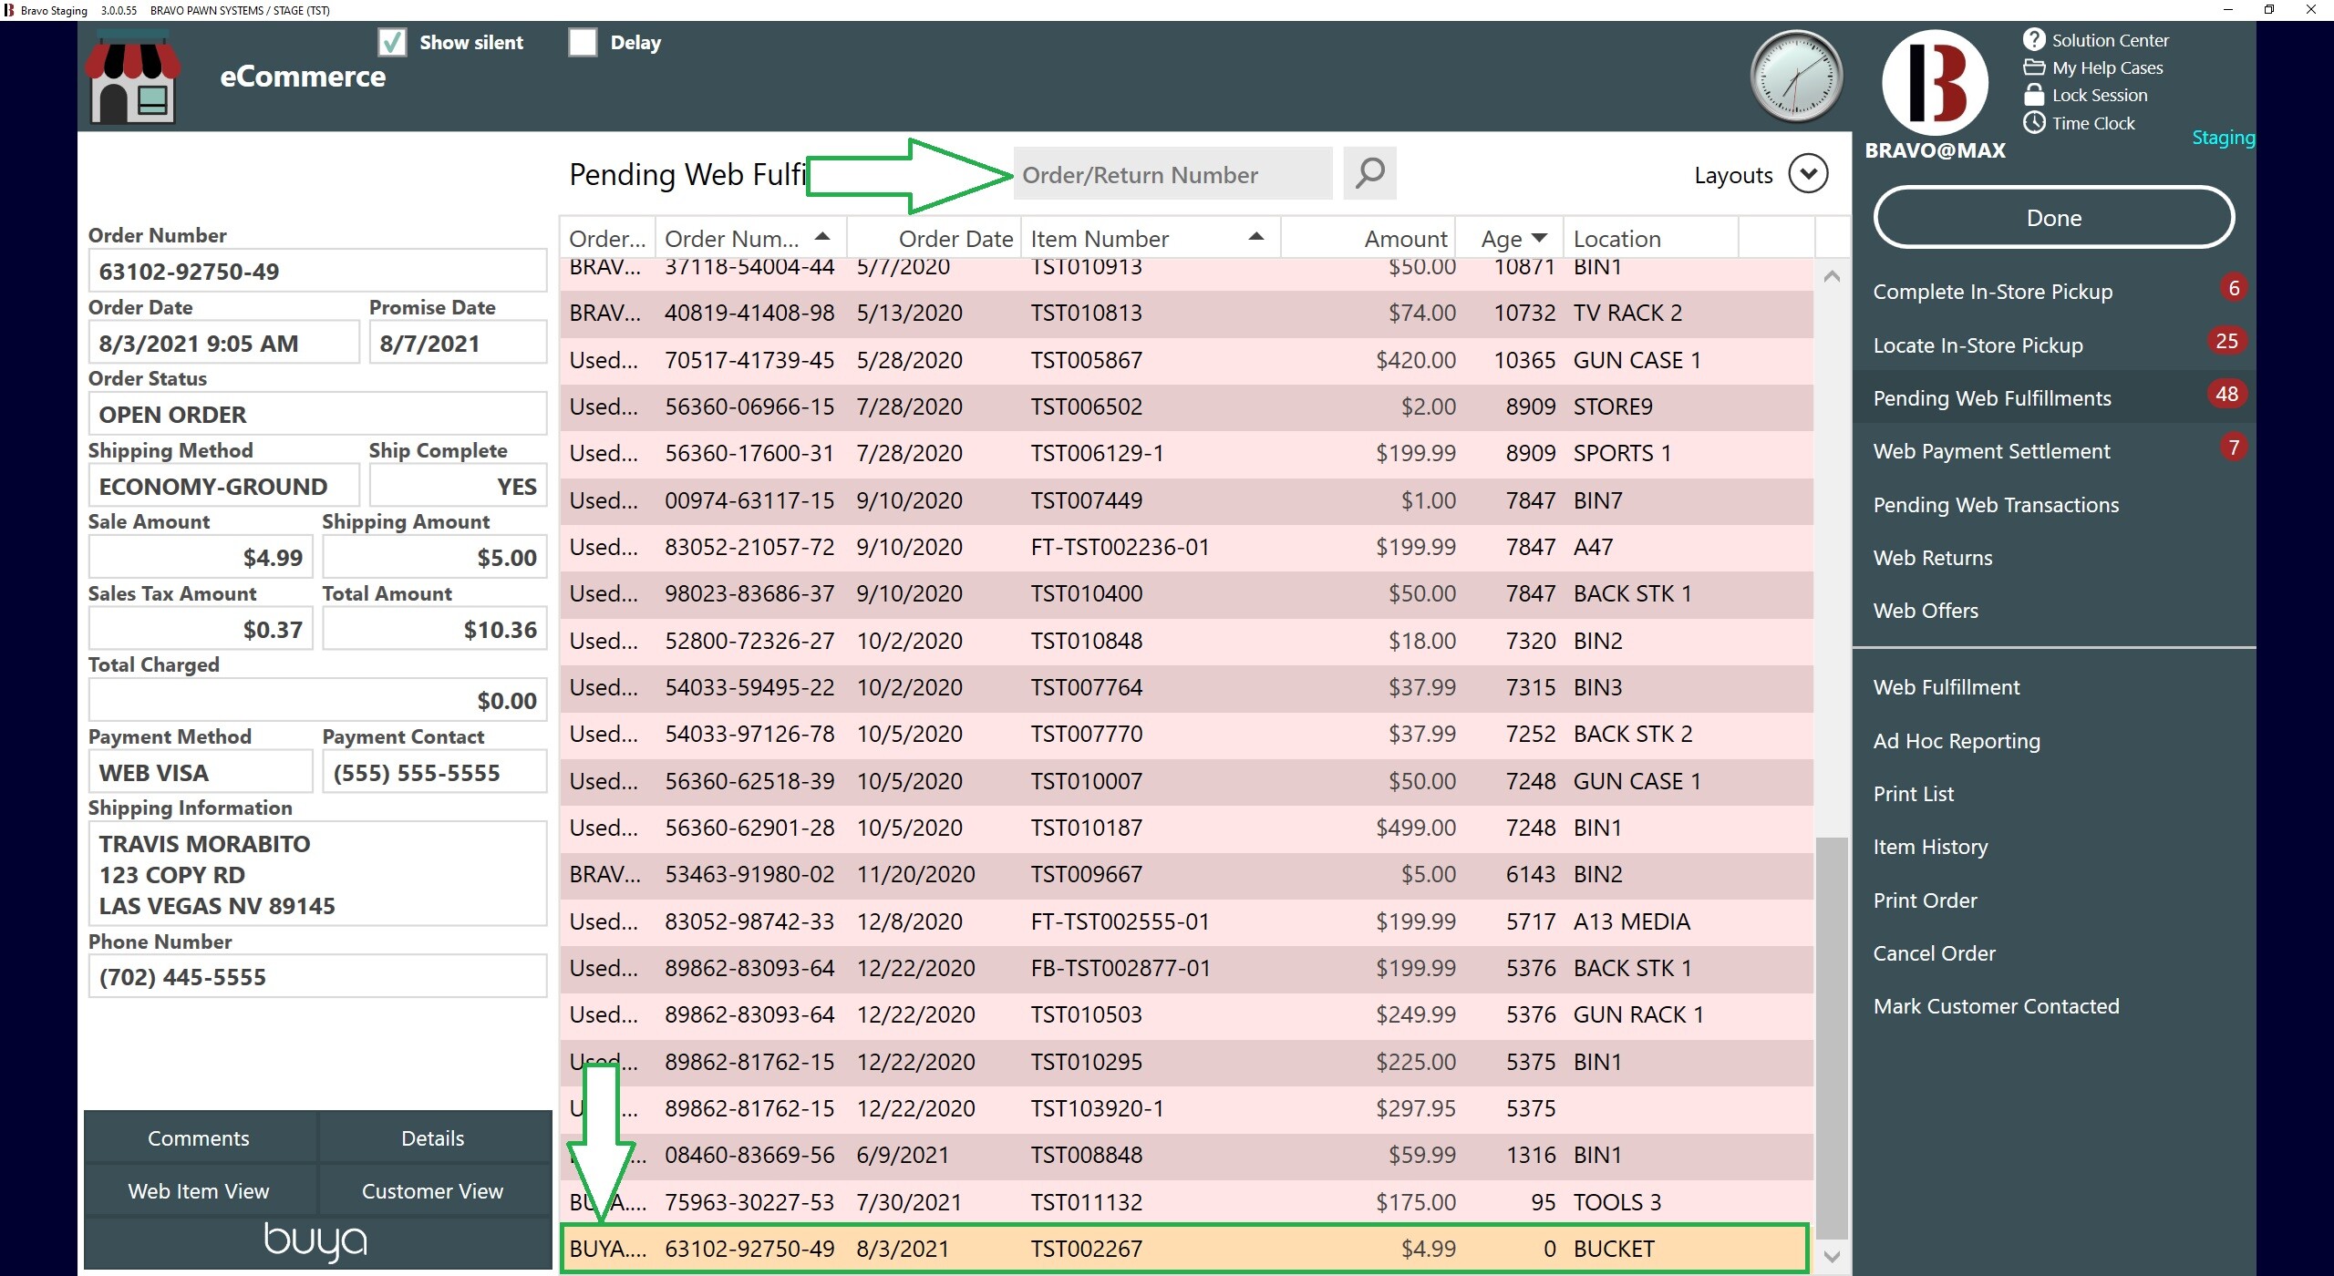Click Web Fulfillment action
2334x1276 pixels.
[1947, 687]
